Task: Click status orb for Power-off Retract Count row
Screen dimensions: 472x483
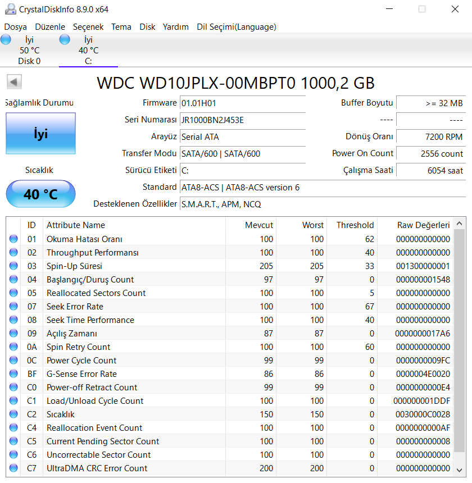Action: coord(13,387)
